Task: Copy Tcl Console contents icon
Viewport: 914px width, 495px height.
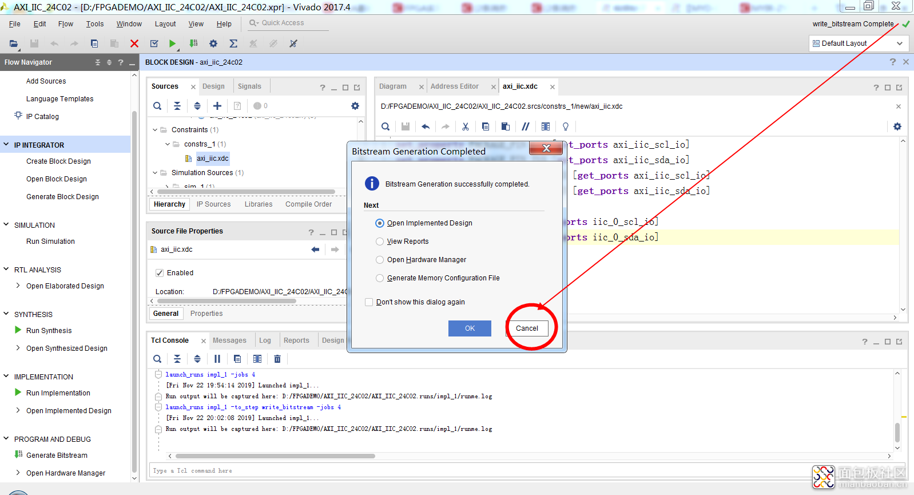Action: pos(237,359)
